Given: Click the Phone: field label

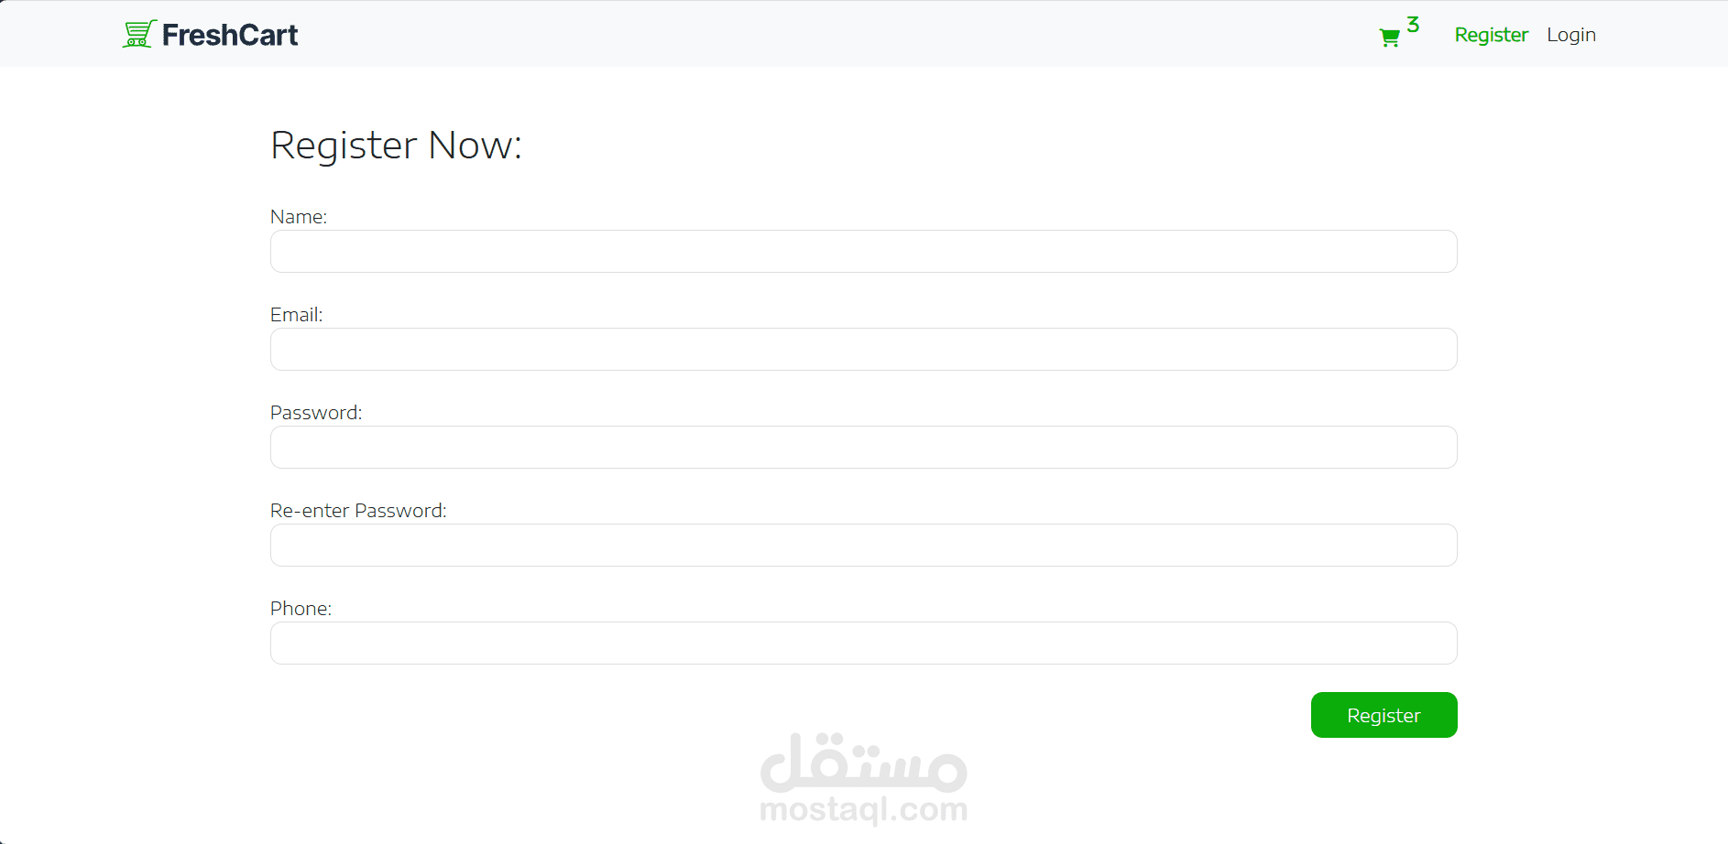Looking at the screenshot, I should coord(301,609).
